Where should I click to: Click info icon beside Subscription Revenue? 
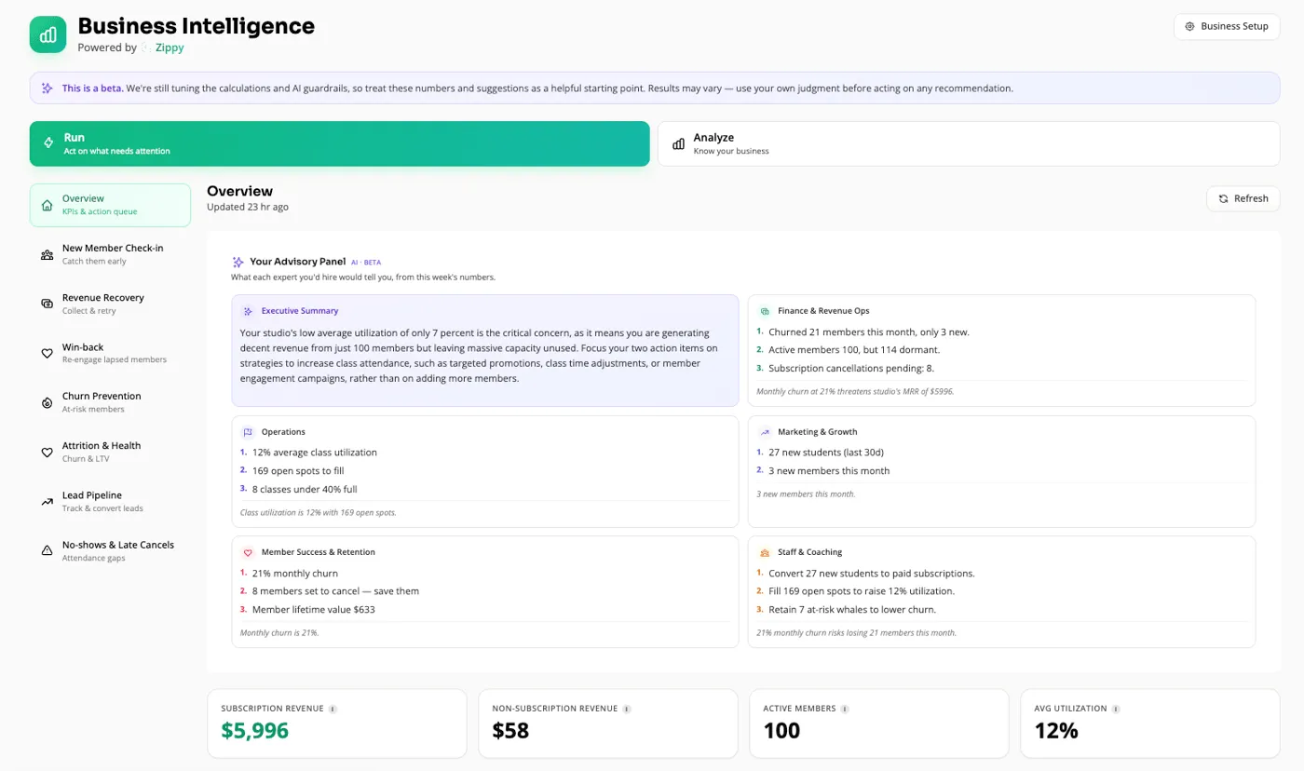333,709
